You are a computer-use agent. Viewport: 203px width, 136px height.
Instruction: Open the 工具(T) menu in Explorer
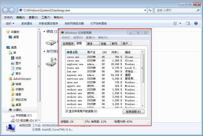[46, 17]
